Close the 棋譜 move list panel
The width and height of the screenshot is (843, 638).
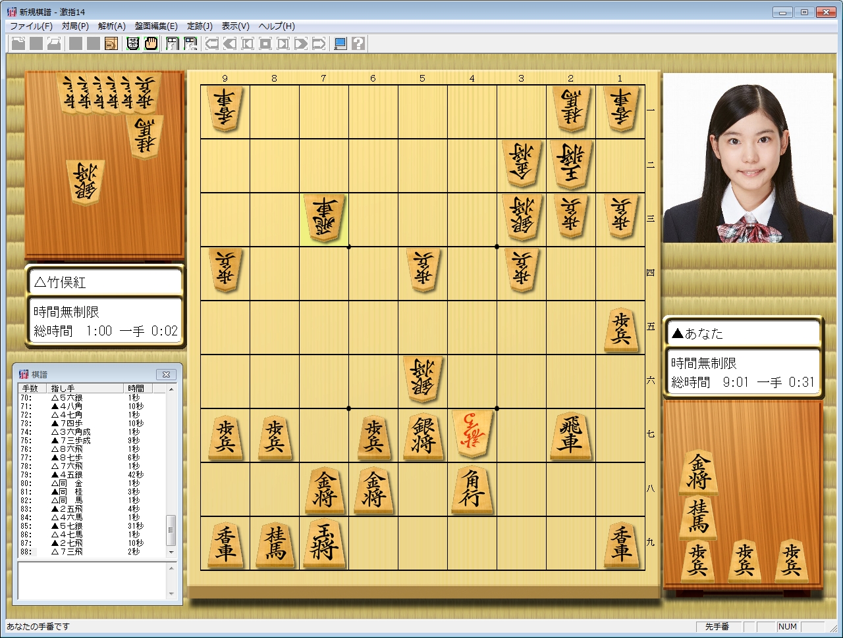click(x=166, y=374)
